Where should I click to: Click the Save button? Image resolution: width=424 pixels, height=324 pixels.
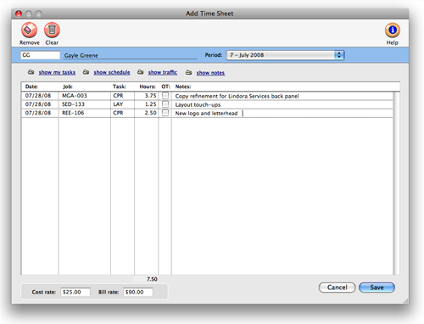(377, 288)
